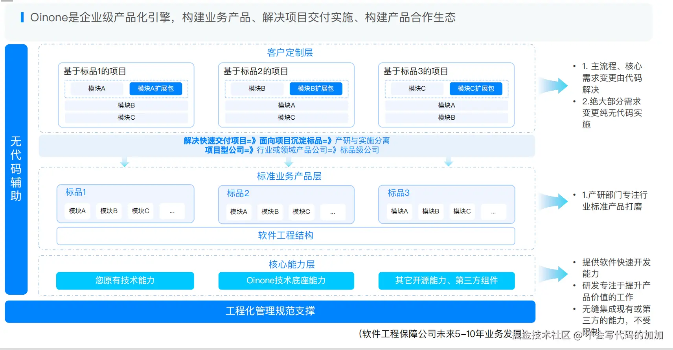Click 模块A chip inside 标品1
Viewport: 673px width, 350px height.
coord(77,211)
